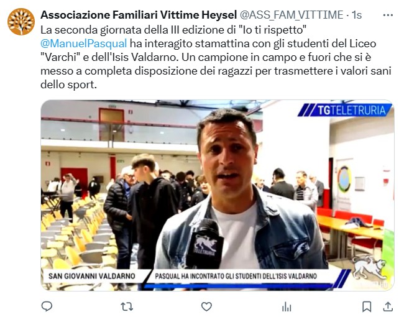The image size is (404, 317).
Task: Repost this tweet with retweet icon
Action: [x=127, y=306]
